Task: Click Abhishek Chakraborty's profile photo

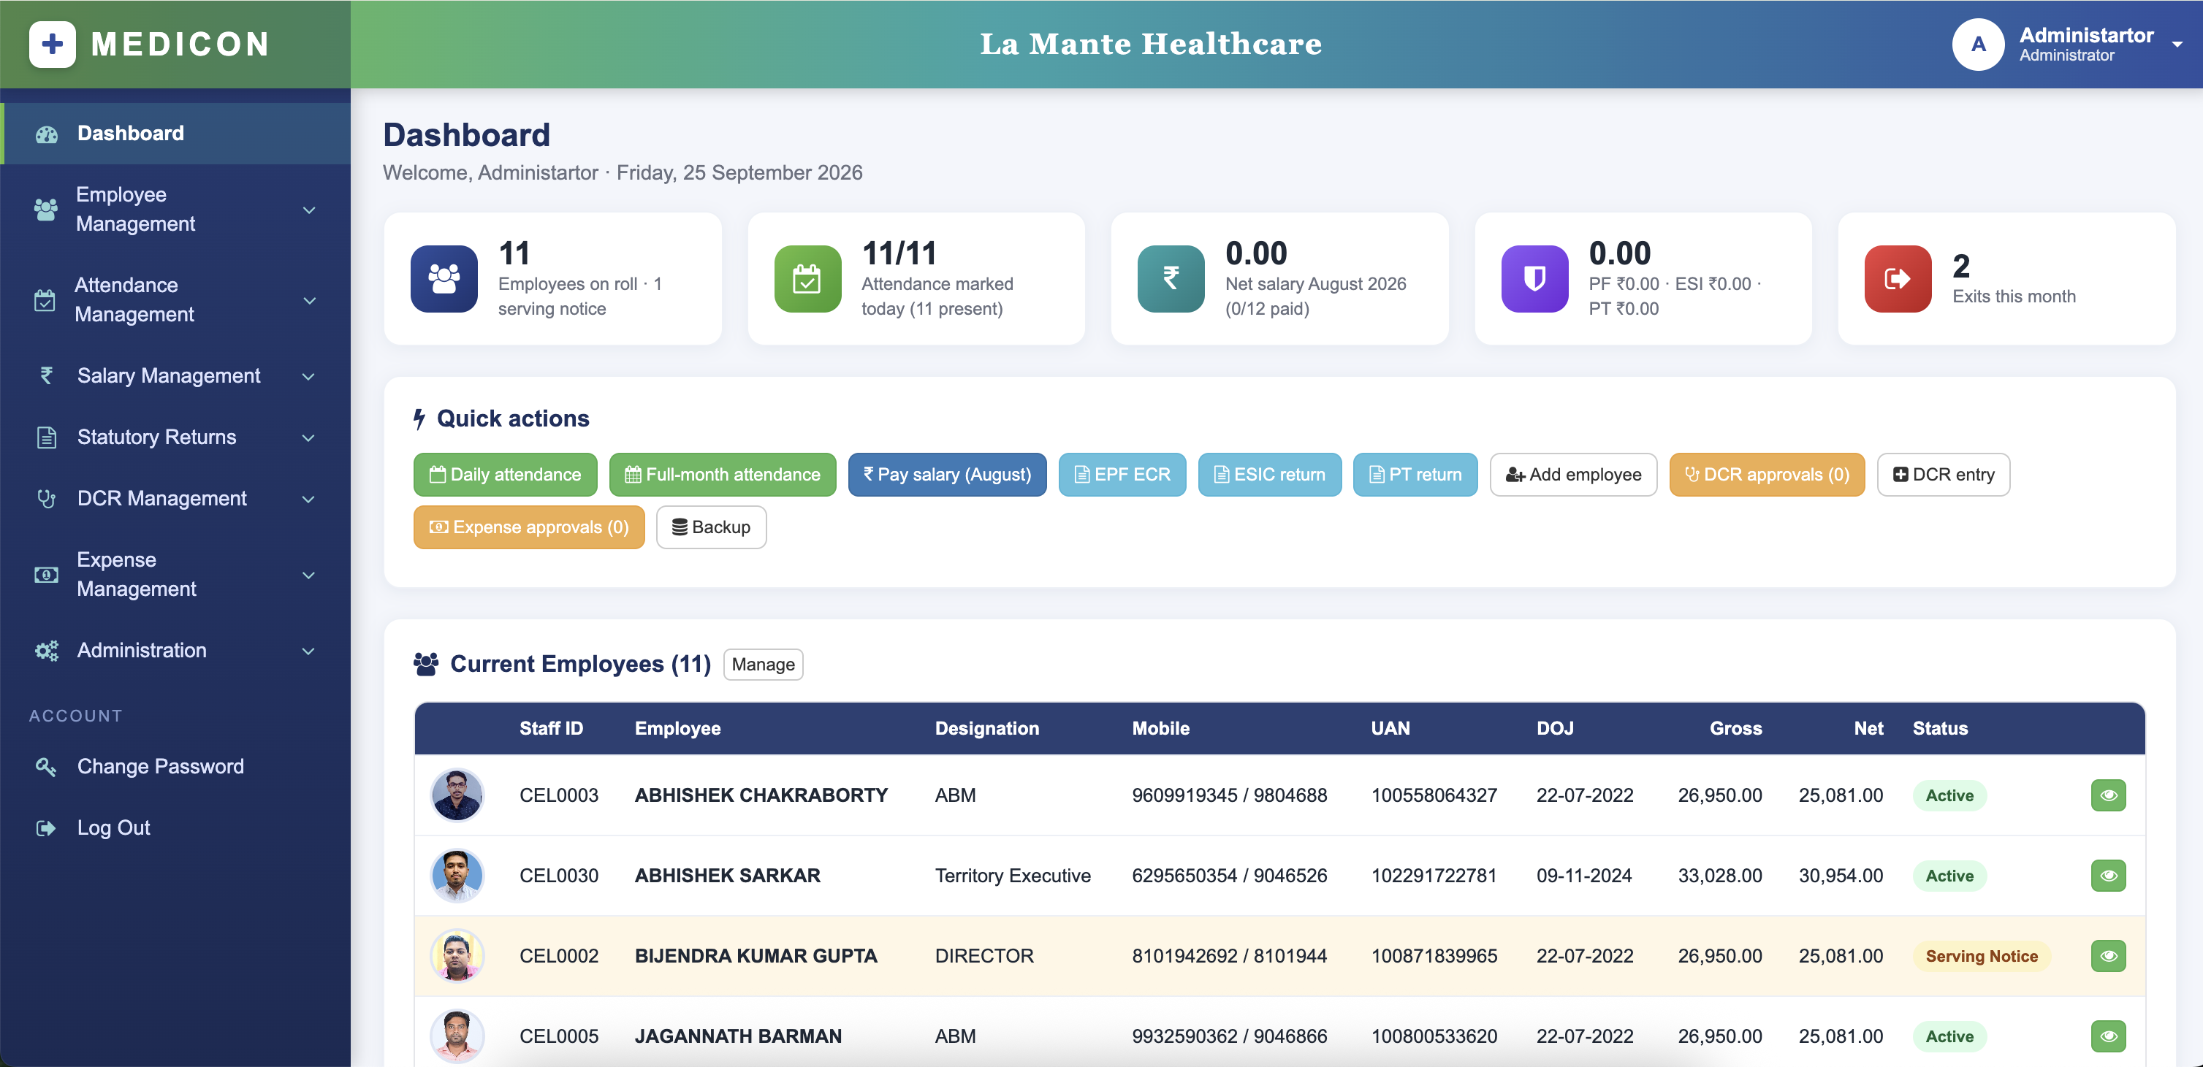Action: click(457, 795)
